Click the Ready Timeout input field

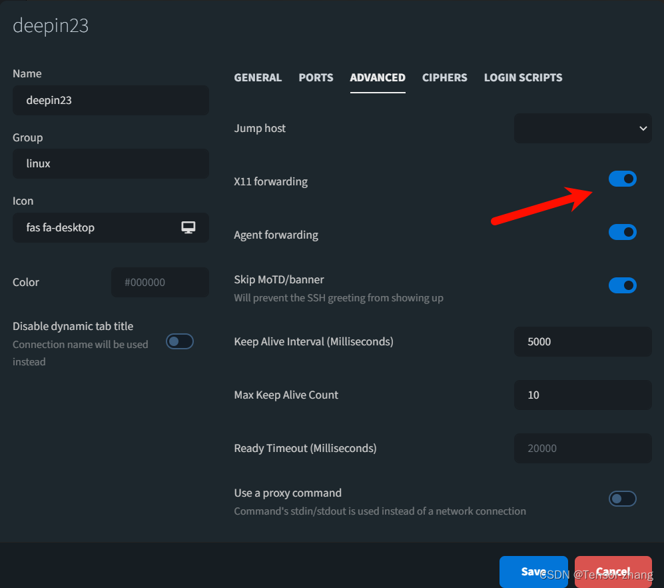583,448
